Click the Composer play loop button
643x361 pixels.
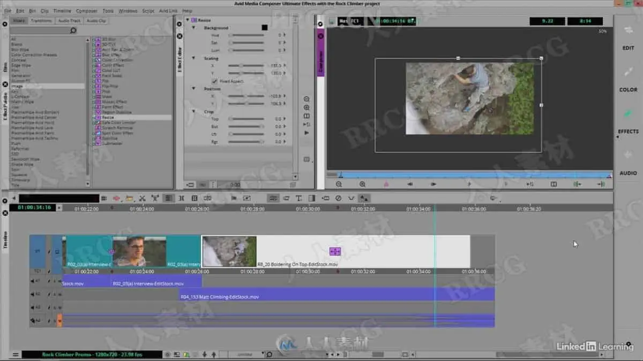(529, 184)
